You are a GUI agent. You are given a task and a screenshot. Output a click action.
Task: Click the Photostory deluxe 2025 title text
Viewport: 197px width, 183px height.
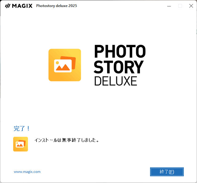point(56,6)
